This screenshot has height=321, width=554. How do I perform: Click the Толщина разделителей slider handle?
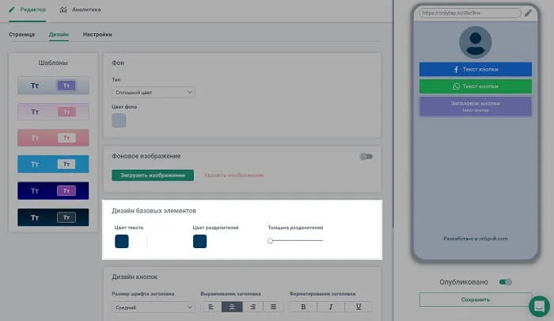(x=271, y=240)
